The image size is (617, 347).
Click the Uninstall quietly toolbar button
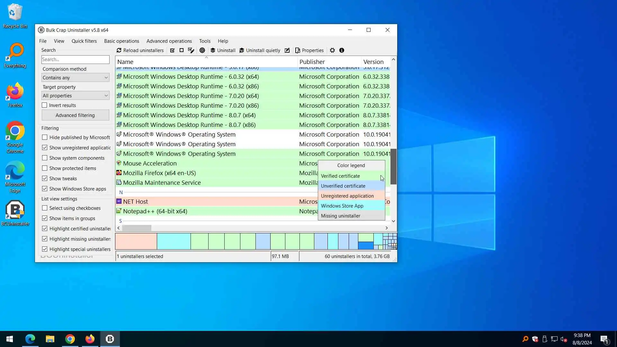pos(260,50)
